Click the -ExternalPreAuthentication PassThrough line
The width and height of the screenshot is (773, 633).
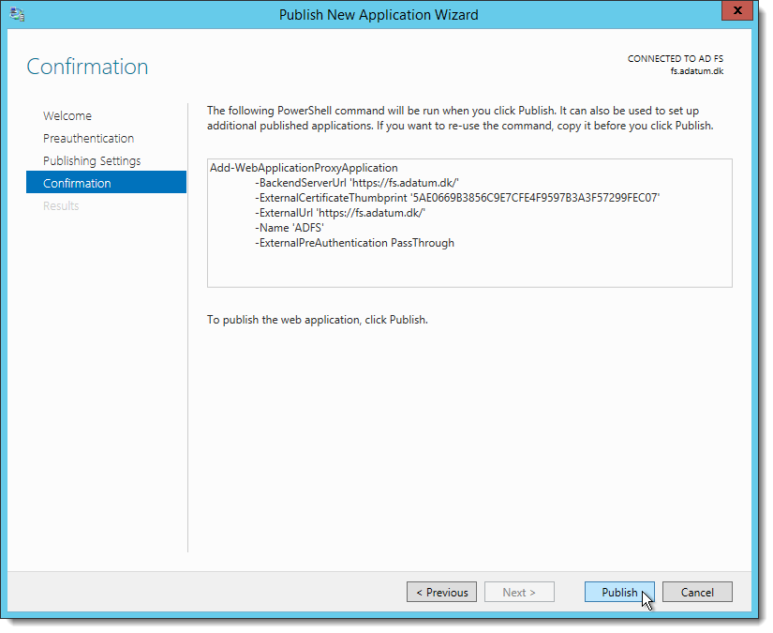pyautogui.click(x=354, y=243)
